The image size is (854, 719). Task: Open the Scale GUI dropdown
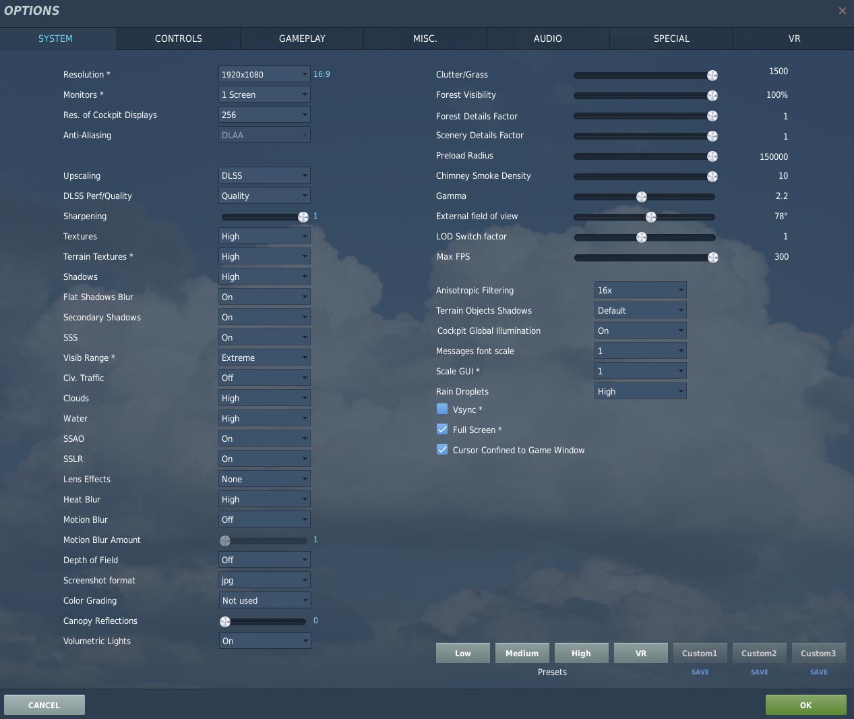pyautogui.click(x=640, y=371)
